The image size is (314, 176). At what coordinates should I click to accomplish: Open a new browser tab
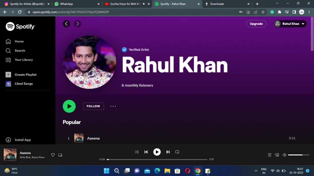point(257,4)
